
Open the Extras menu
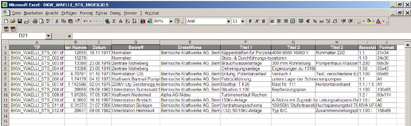tap(102, 13)
